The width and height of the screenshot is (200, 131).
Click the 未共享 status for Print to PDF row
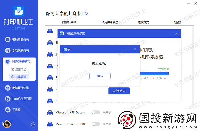107,124
